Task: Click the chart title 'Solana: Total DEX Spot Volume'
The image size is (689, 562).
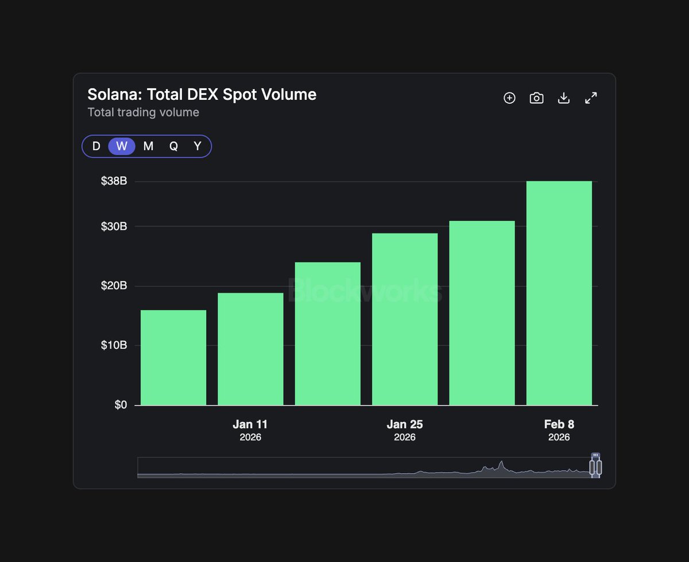Action: 202,95
